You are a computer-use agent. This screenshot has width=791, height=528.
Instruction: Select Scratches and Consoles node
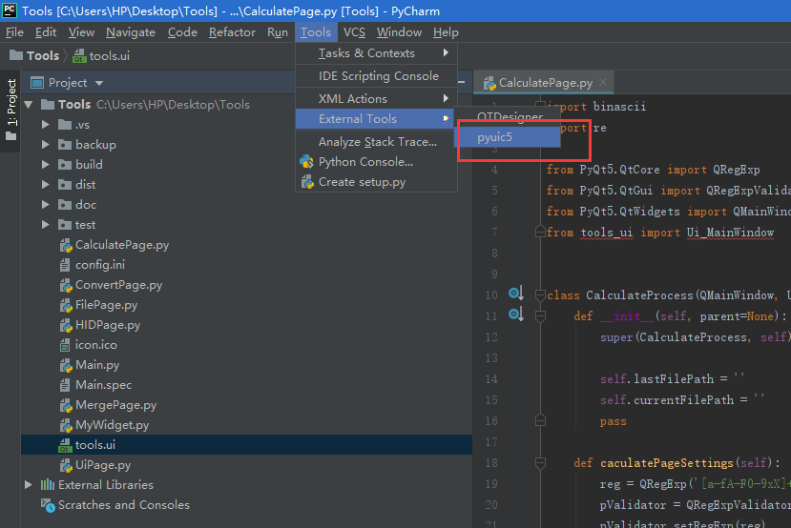tap(124, 505)
